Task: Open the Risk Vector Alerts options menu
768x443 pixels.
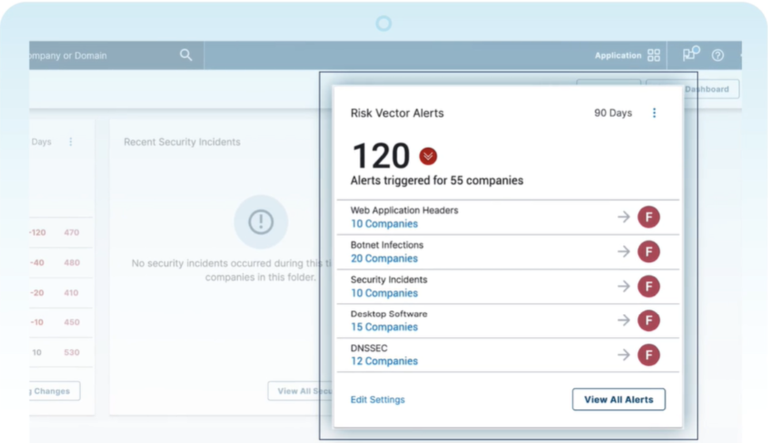Action: [654, 113]
